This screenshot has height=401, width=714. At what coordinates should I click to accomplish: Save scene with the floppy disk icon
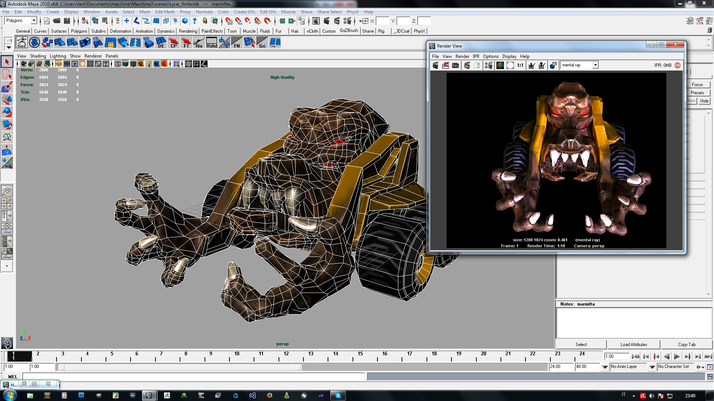pyautogui.click(x=67, y=21)
